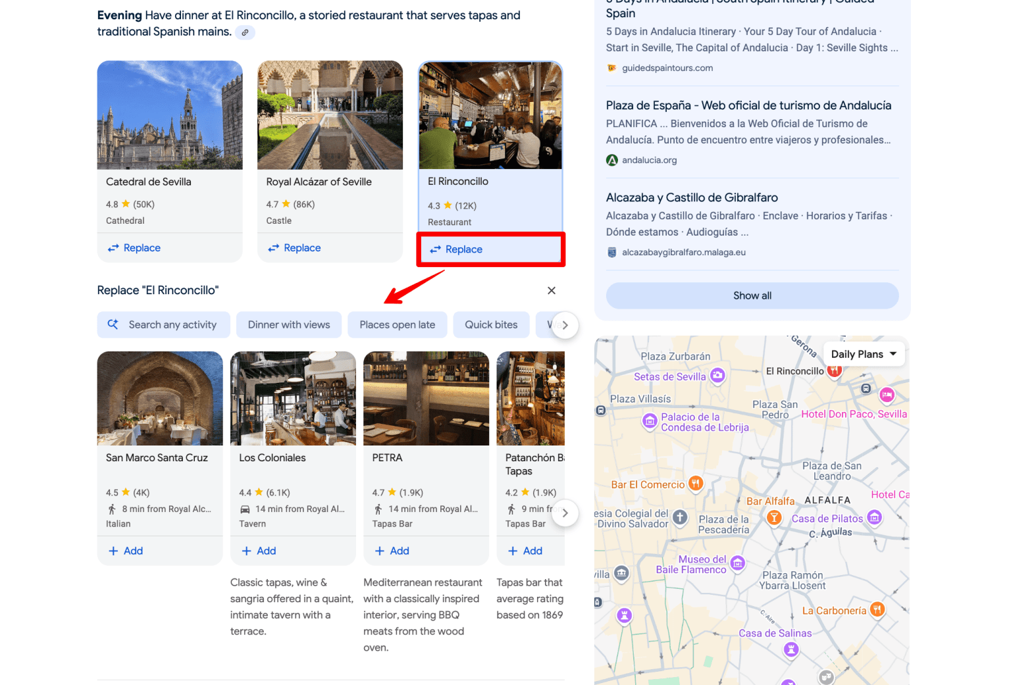
Task: Open the Royal Alcázar of Seville photo
Action: 330,115
